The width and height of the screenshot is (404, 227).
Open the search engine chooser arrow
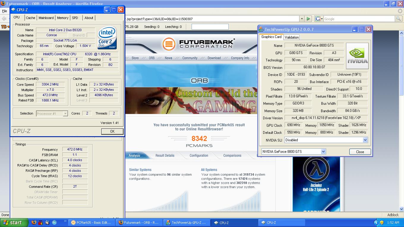point(321,19)
